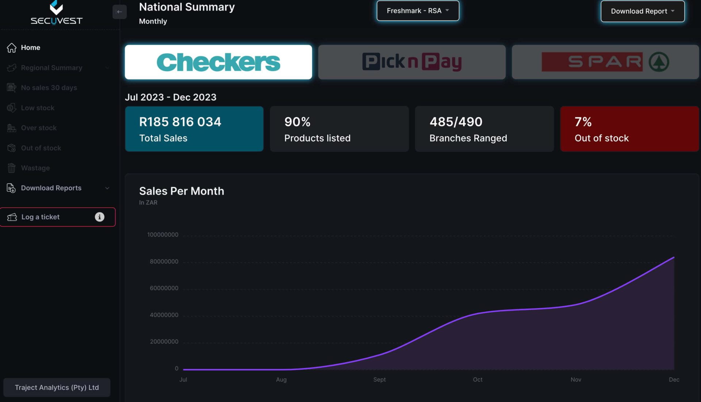Click the Secuvest logo
The height and width of the screenshot is (402, 701).
tap(57, 13)
